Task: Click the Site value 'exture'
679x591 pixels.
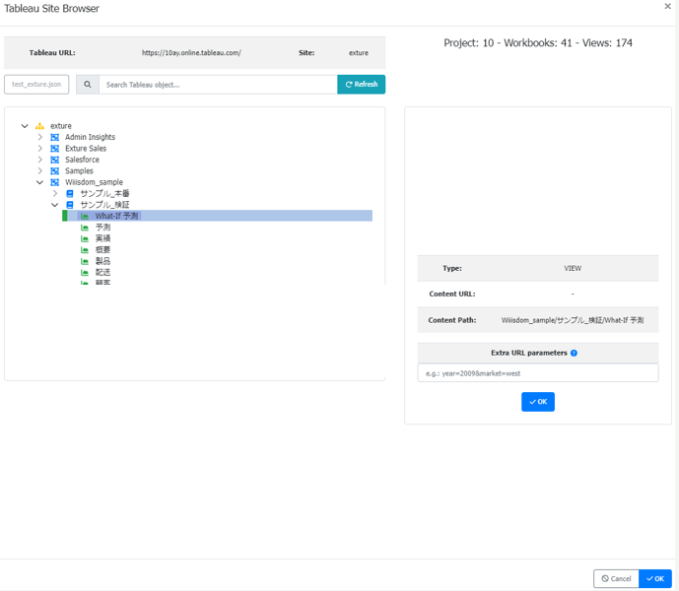Action: [359, 53]
